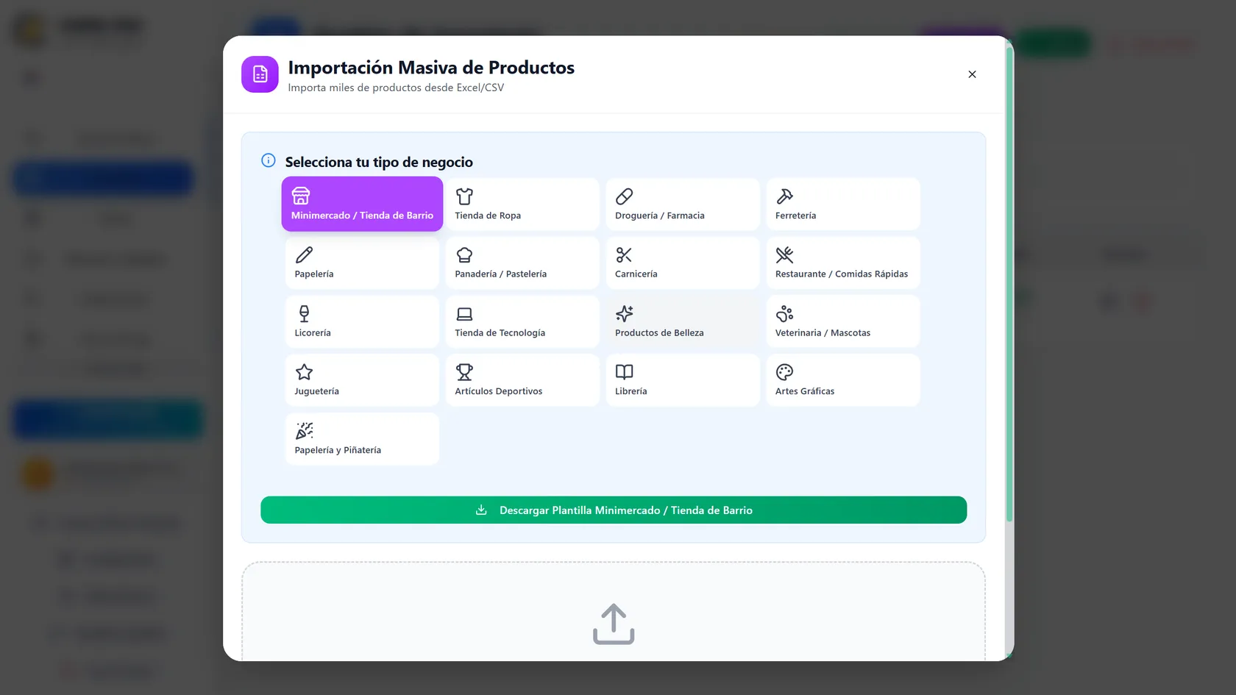This screenshot has width=1236, height=695.
Task: Click the Ferretería label
Action: [795, 215]
